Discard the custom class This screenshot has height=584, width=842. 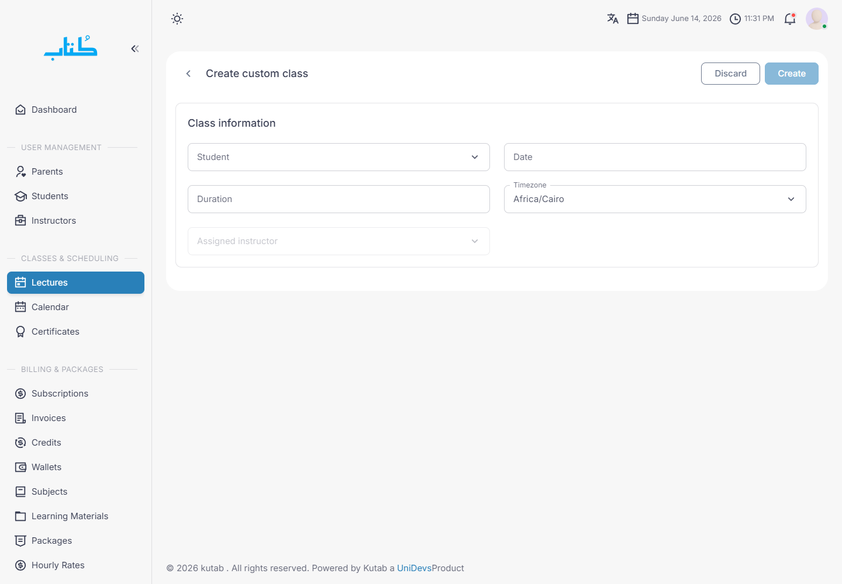(730, 74)
